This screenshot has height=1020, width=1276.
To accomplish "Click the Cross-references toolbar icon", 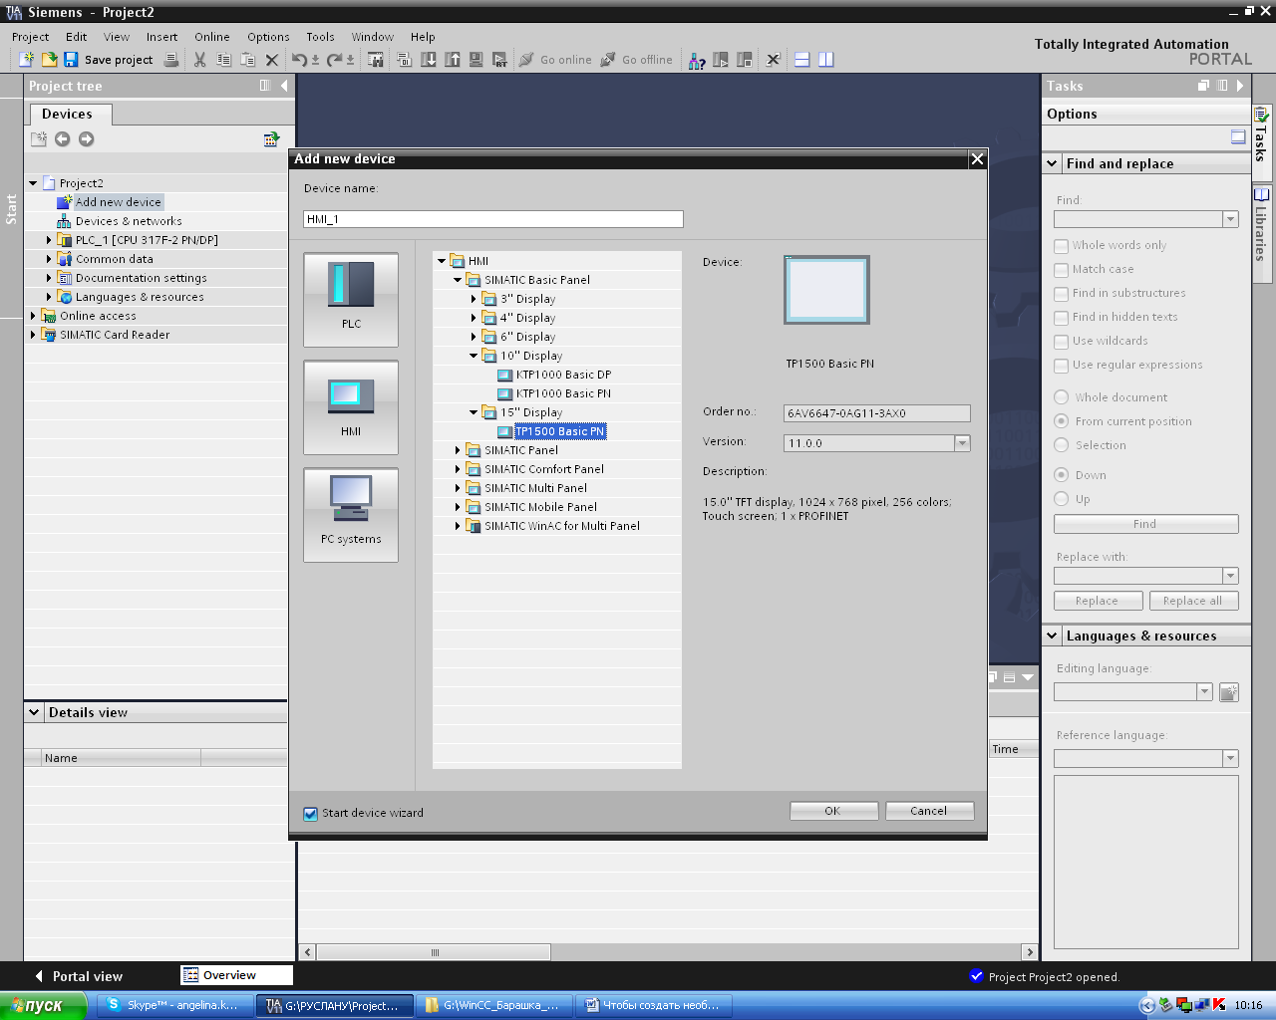I will click(x=773, y=60).
